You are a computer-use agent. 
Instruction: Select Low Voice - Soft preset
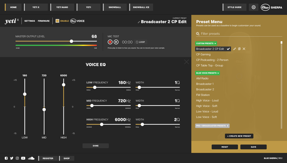coord(206,117)
